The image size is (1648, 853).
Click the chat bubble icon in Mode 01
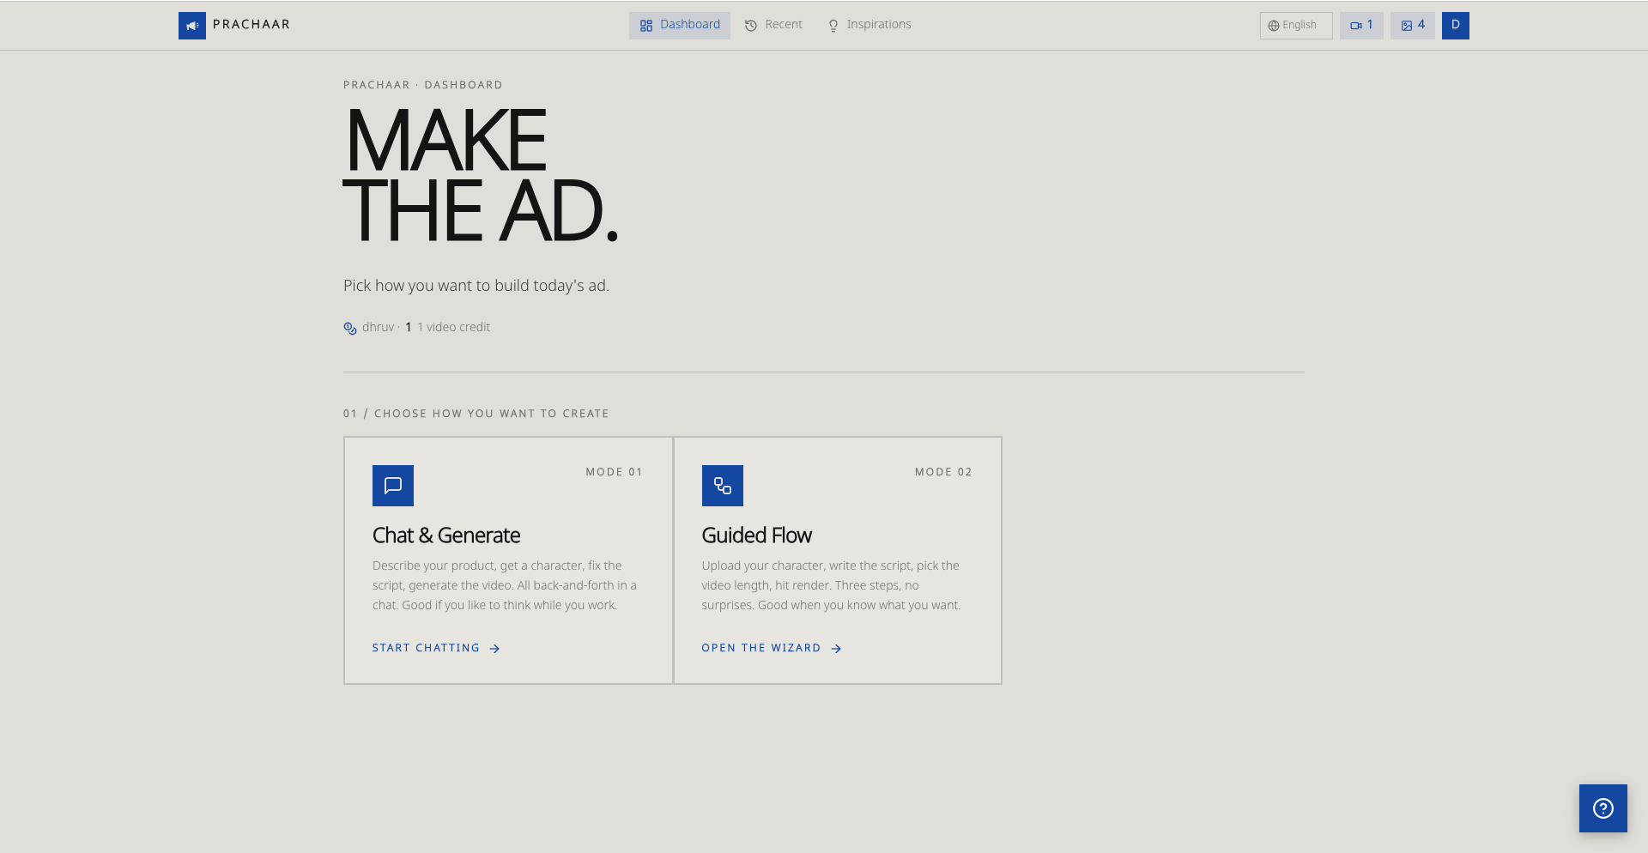pos(393,486)
